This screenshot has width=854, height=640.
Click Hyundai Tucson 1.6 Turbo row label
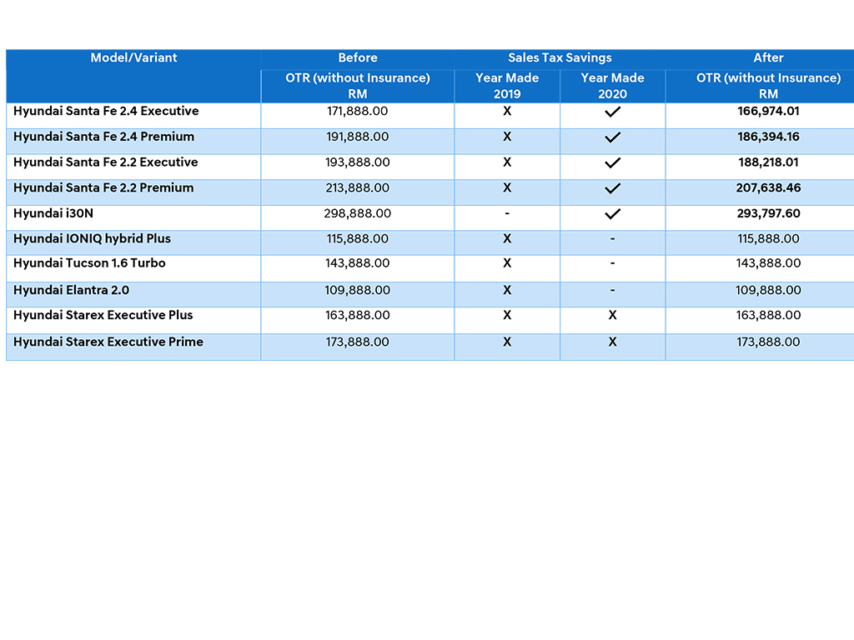click(89, 262)
